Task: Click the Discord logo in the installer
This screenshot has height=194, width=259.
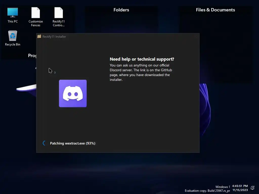Action: pos(73,93)
